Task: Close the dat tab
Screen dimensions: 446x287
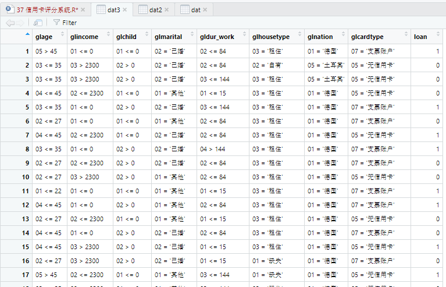Action: tap(205, 10)
